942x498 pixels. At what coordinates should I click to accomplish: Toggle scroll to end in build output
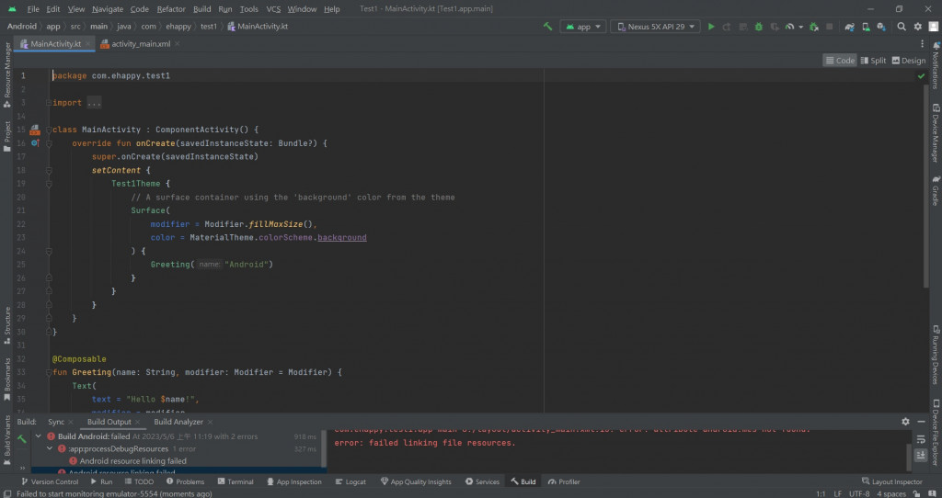pos(921,455)
